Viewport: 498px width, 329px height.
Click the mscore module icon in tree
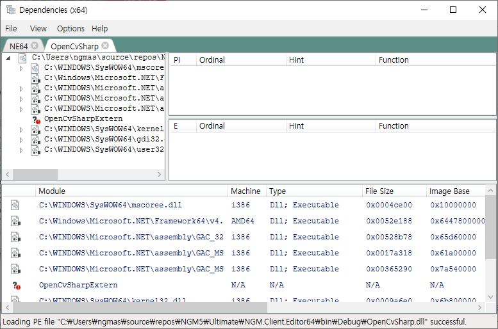(35, 68)
